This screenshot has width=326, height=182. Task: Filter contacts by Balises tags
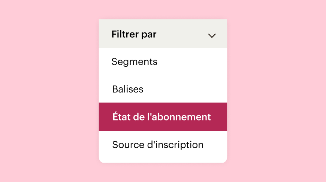(x=163, y=89)
